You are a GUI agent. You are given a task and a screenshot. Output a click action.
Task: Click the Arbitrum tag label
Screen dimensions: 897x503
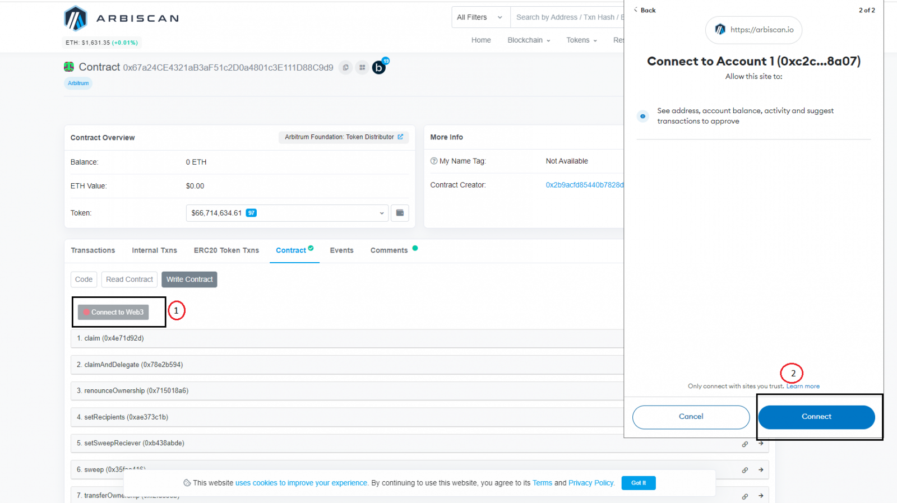click(x=78, y=83)
